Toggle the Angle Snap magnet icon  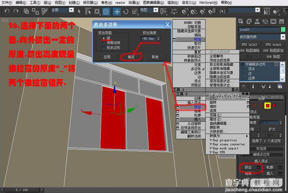[193, 12]
